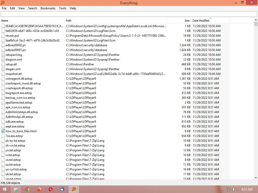This screenshot has height=193, width=258.
Task: Open the Search menu
Action: [33, 8]
